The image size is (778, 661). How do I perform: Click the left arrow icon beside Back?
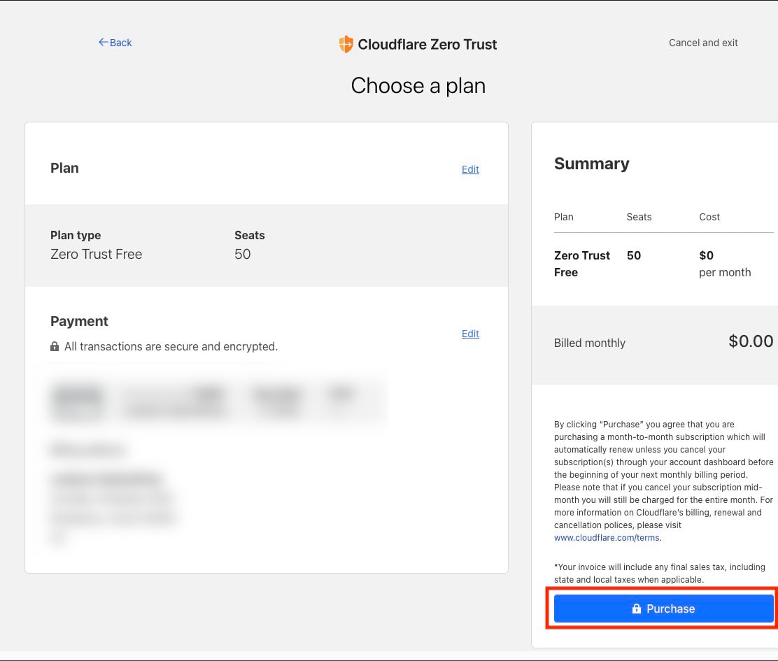pyautogui.click(x=103, y=43)
